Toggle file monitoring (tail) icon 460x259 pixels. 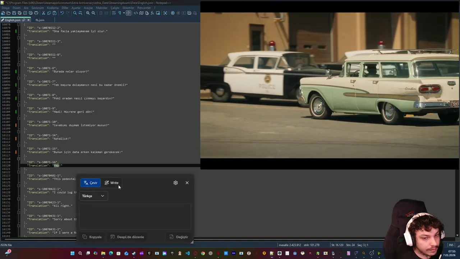[x=165, y=13]
